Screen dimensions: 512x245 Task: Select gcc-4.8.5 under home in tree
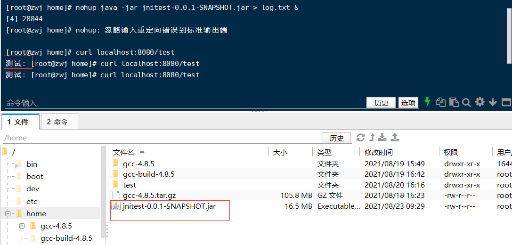click(56, 226)
